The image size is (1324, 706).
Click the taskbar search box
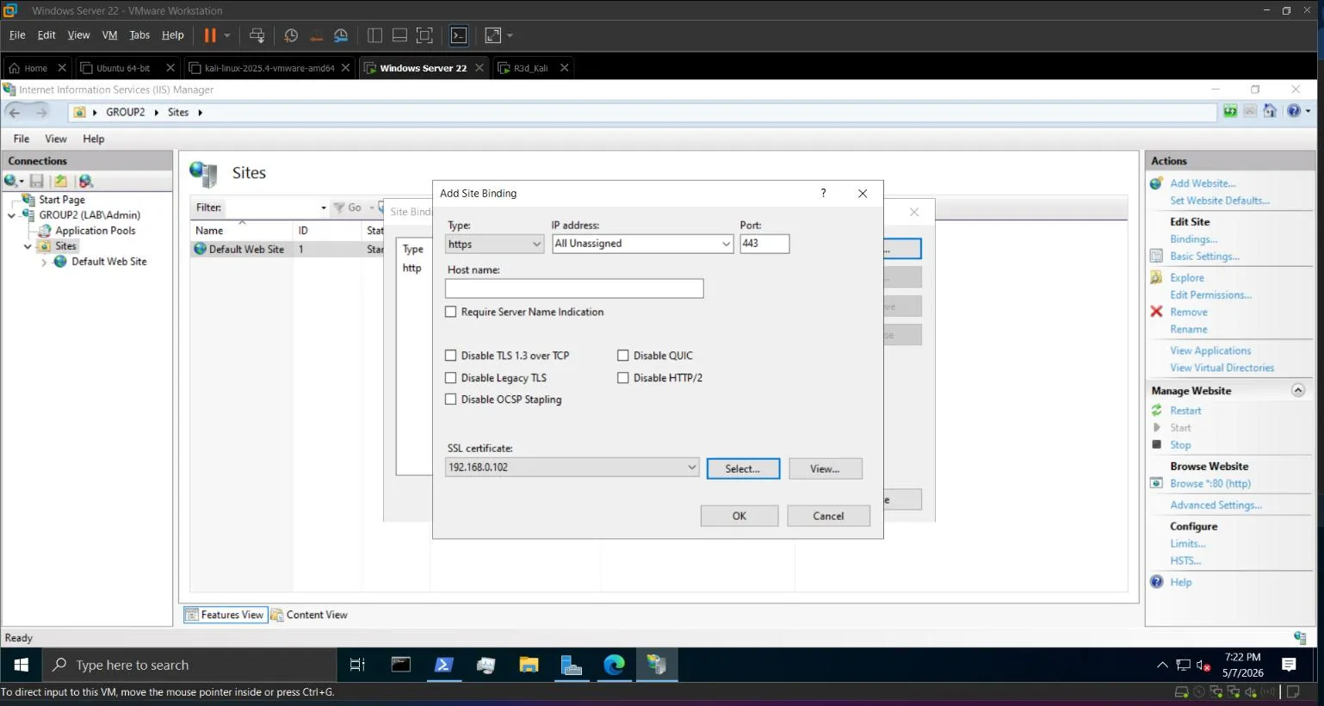189,665
